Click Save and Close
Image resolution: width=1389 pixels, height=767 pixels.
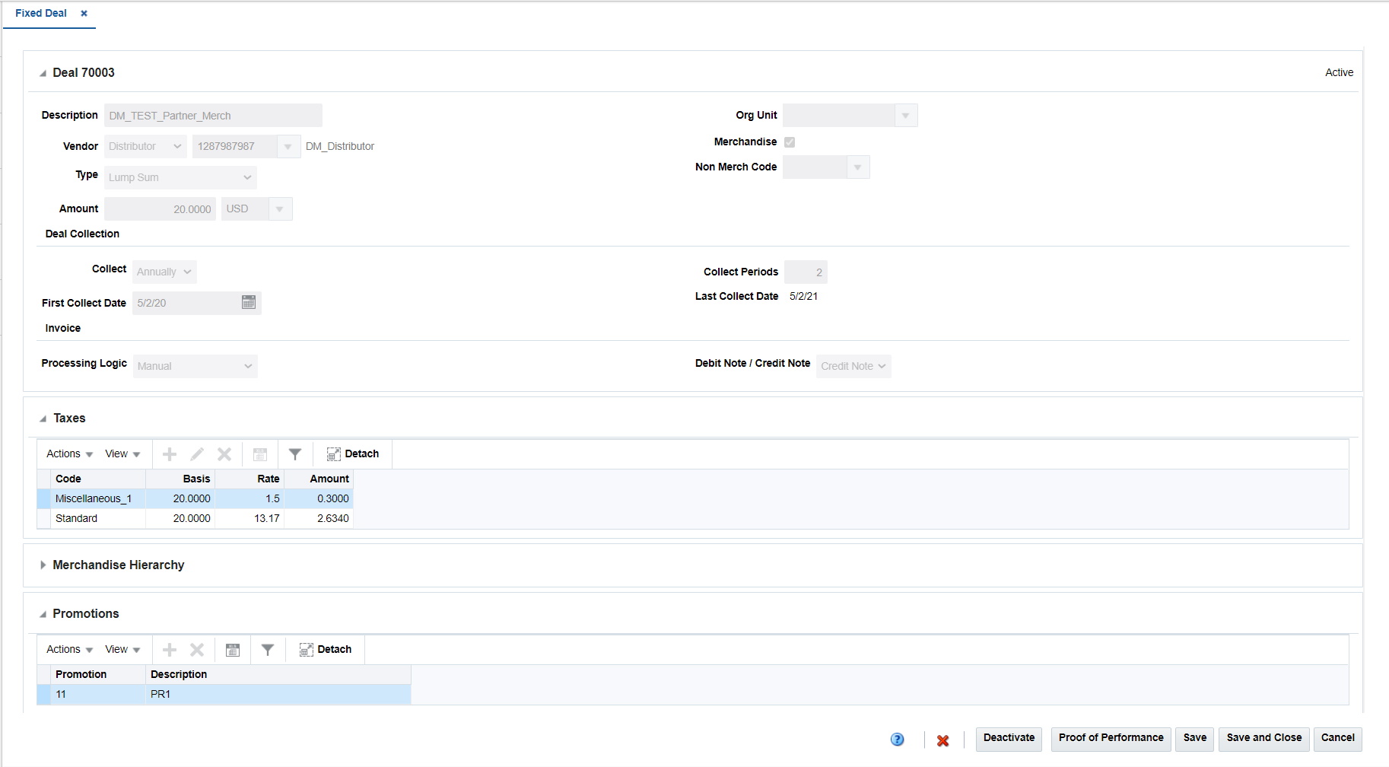pyautogui.click(x=1263, y=737)
